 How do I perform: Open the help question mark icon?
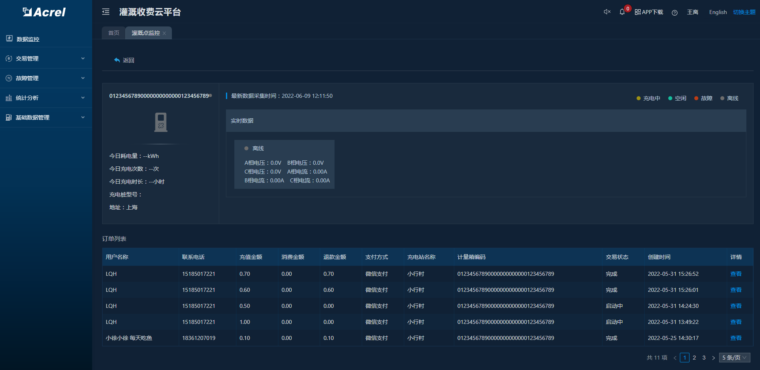(x=675, y=12)
